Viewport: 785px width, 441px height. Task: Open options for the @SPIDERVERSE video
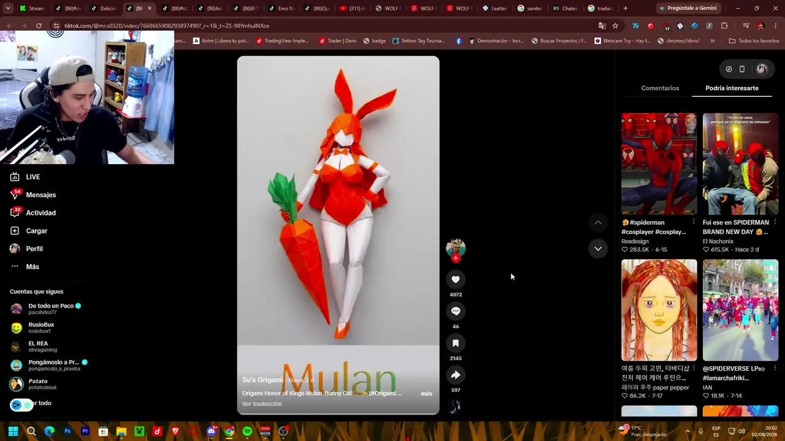[775, 369]
